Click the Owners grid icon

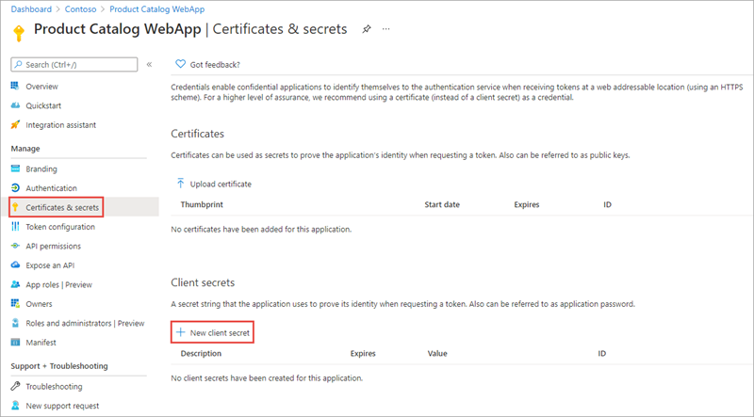point(15,304)
